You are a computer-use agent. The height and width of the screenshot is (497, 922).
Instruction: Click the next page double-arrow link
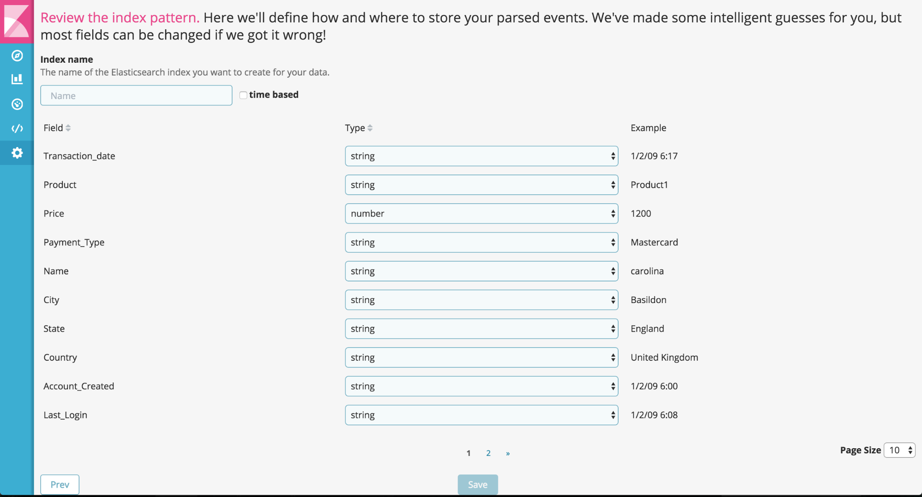[508, 453]
